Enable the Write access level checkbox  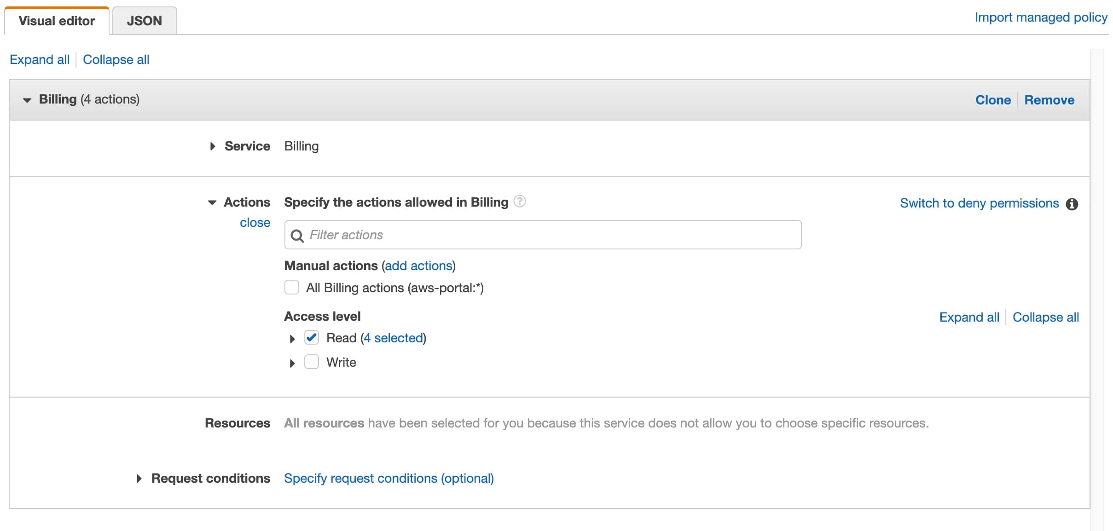click(x=312, y=362)
